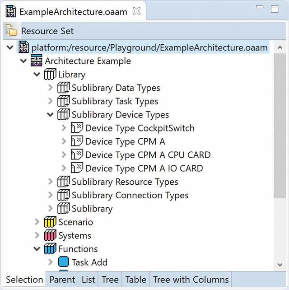The image size is (289, 290).
Task: Switch to the Tree with Columns tab
Action: [x=191, y=279]
